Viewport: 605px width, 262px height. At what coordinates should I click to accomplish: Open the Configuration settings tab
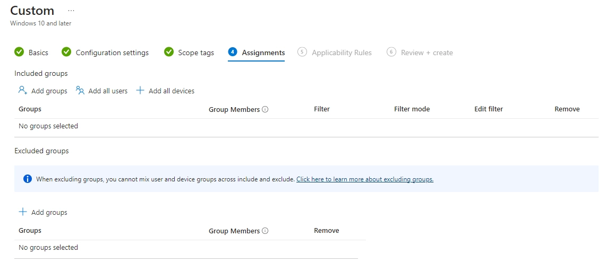[112, 53]
